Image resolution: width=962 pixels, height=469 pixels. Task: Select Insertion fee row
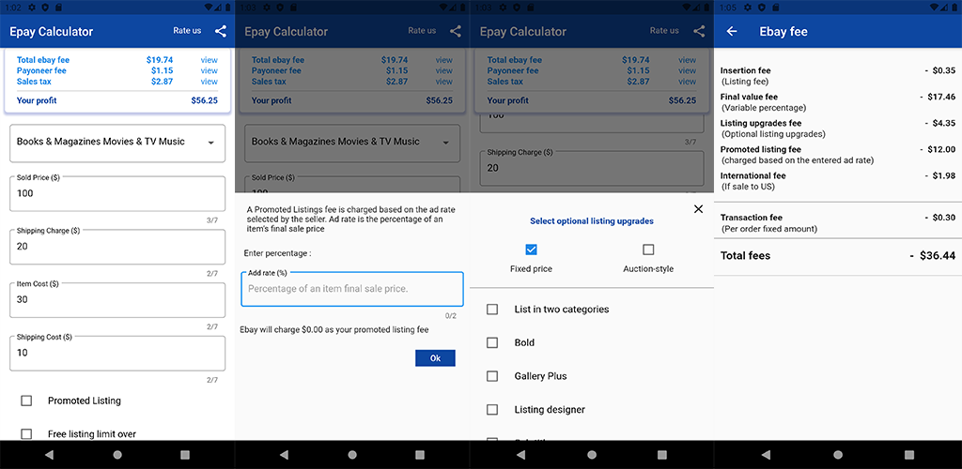pos(837,76)
